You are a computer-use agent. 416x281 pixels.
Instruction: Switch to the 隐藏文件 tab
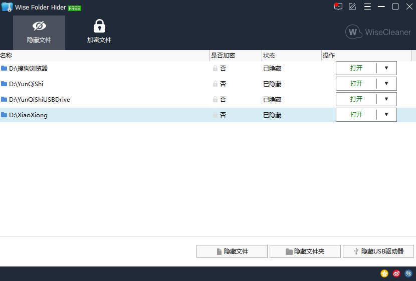[39, 33]
